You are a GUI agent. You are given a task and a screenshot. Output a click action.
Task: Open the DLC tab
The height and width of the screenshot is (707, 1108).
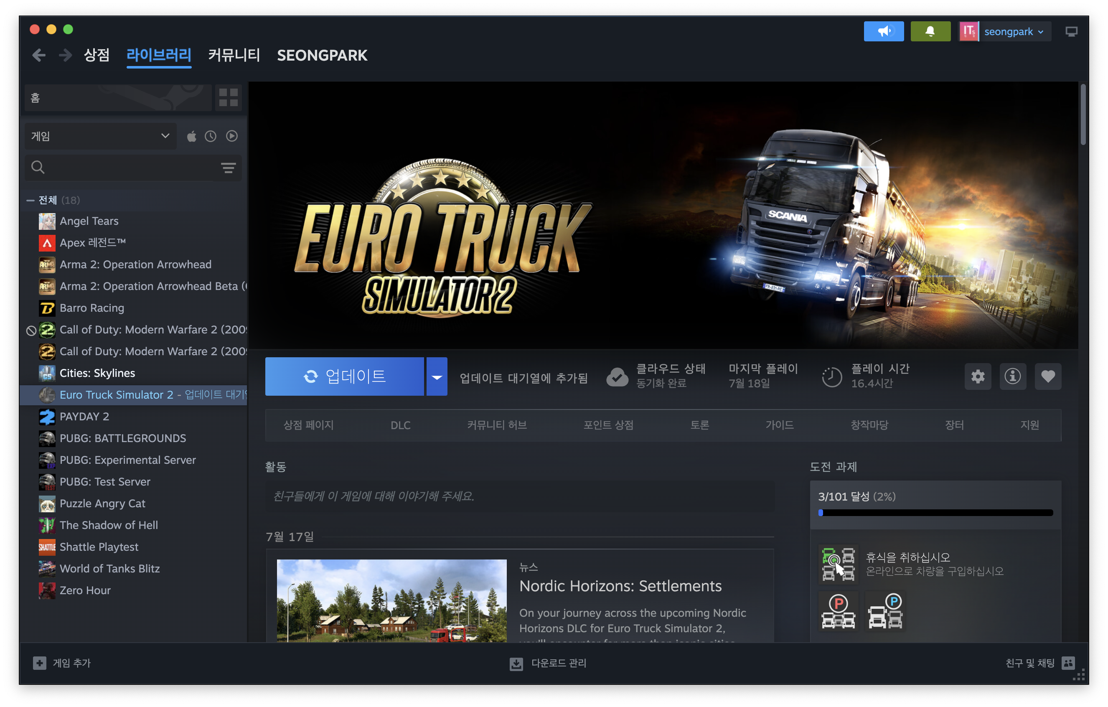(401, 425)
